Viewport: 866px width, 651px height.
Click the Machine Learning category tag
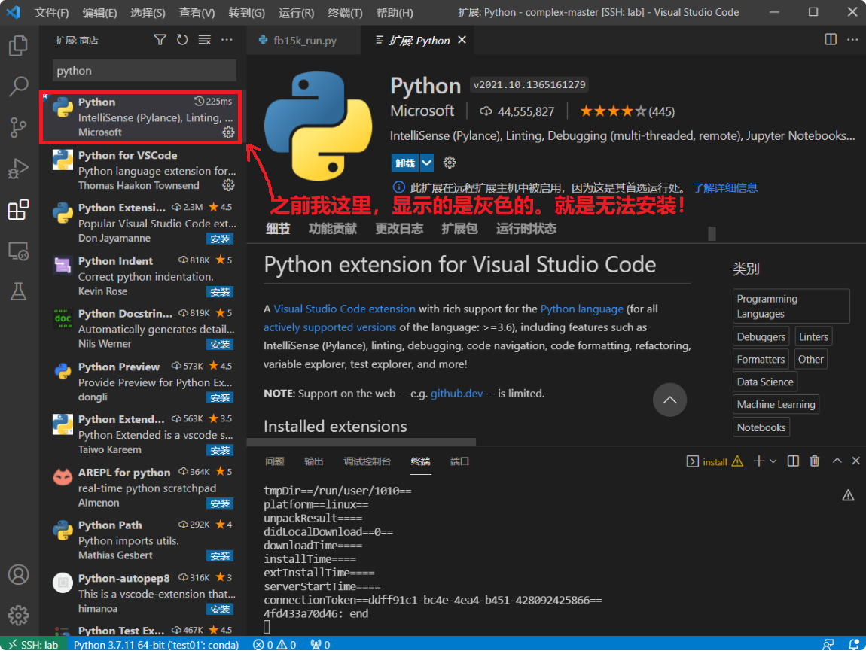776,405
